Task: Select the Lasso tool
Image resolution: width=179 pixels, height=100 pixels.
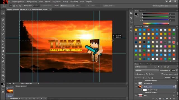Action: click(3, 20)
